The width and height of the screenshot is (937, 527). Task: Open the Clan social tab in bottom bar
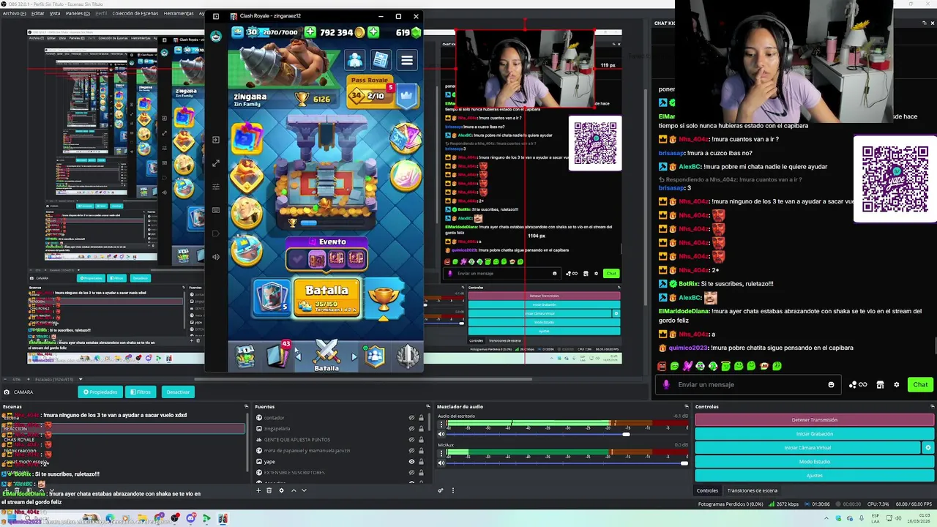(x=375, y=356)
